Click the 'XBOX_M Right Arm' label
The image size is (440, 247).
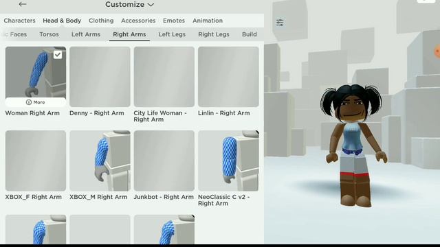98,197
